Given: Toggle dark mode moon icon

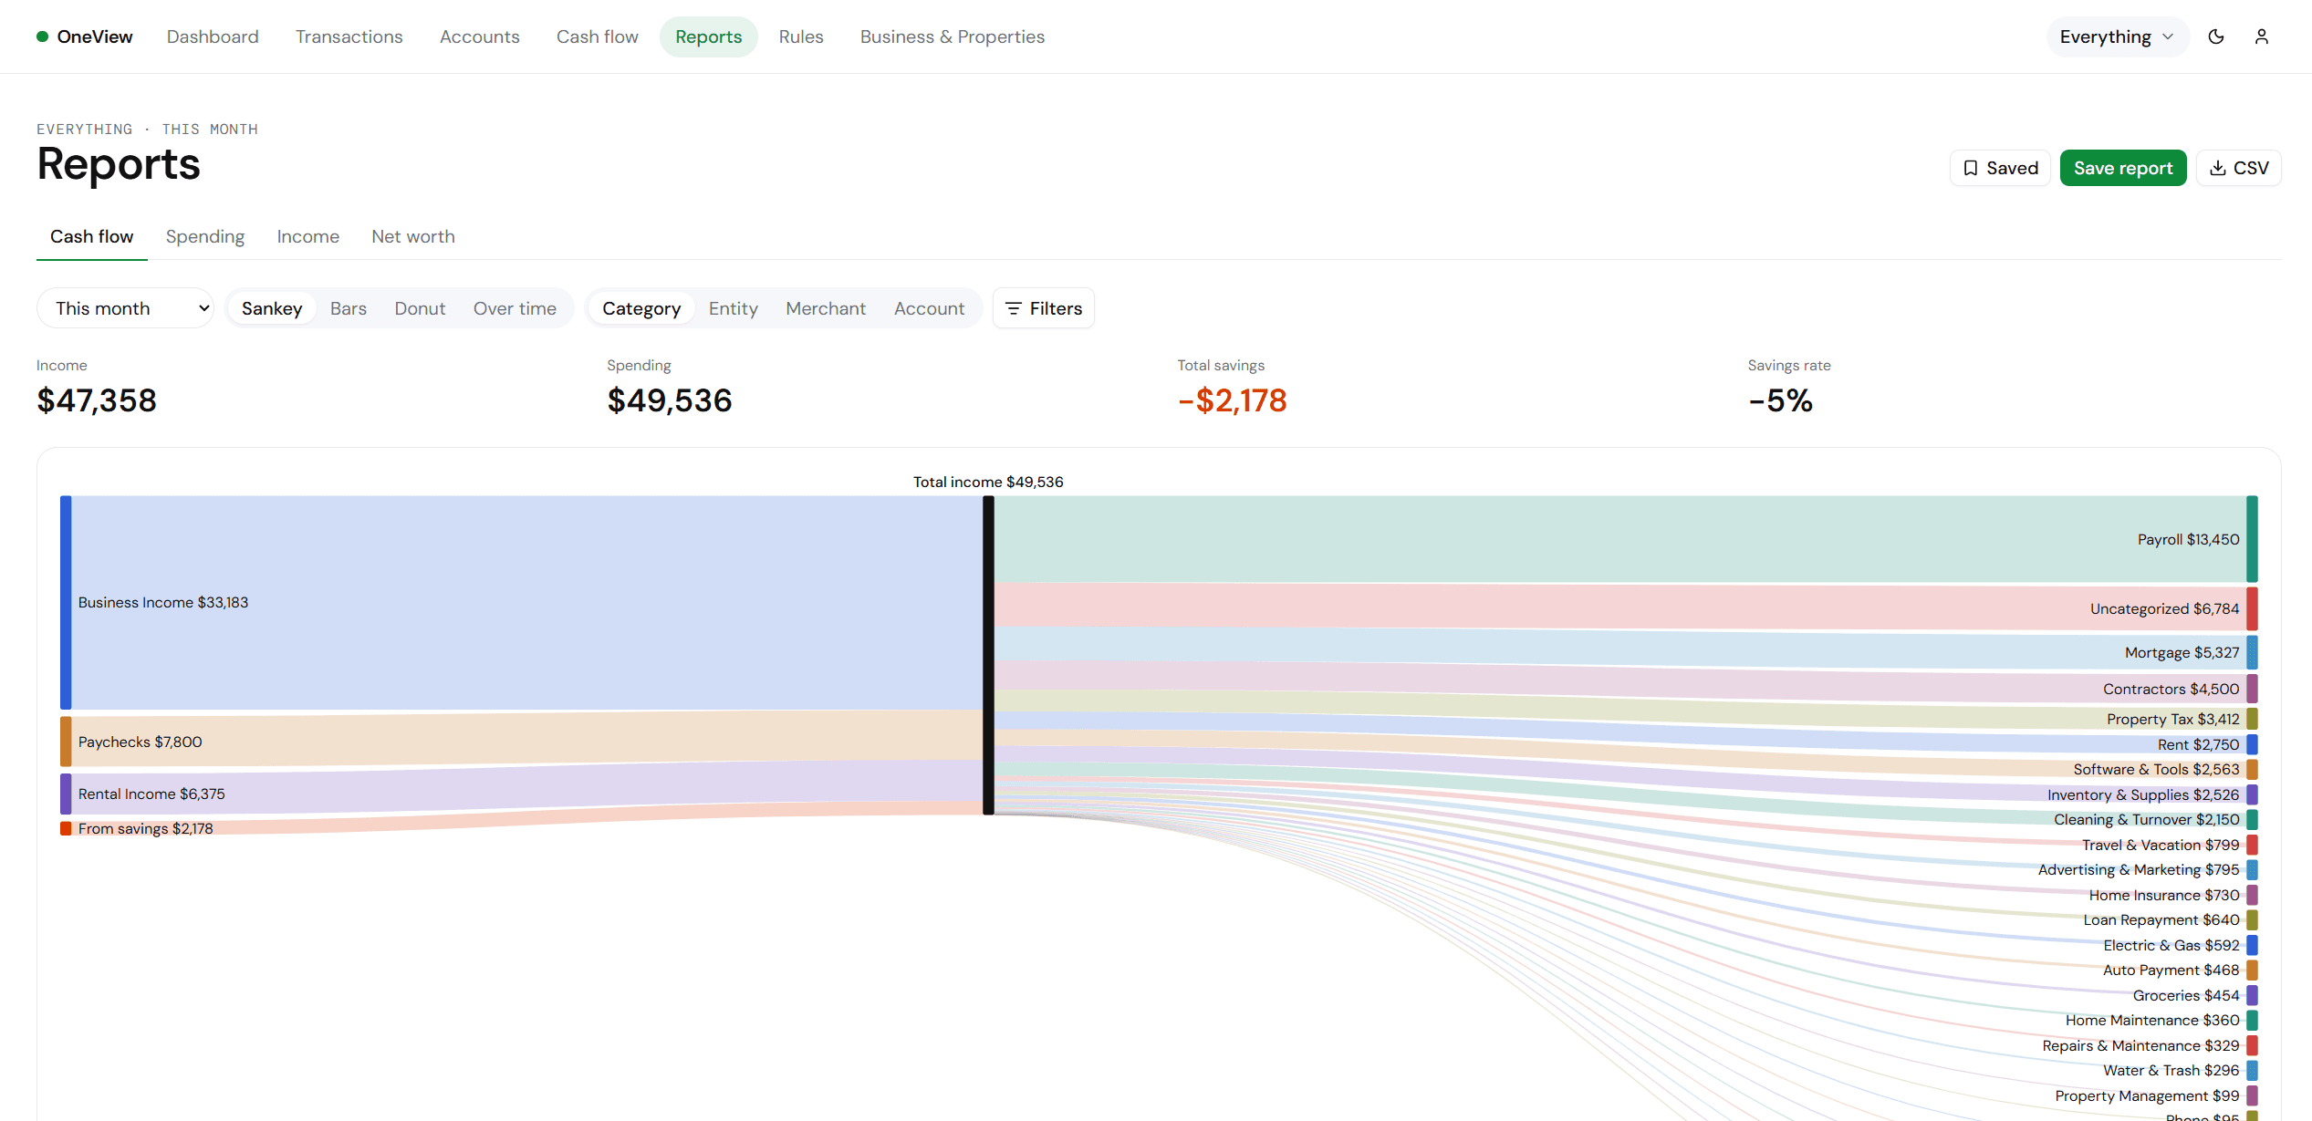Looking at the screenshot, I should click(2216, 36).
